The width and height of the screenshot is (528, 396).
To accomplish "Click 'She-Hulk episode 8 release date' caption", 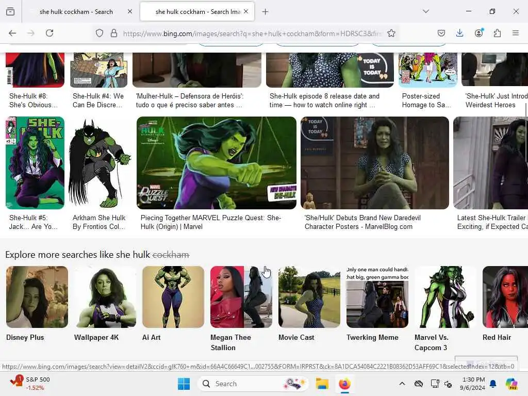I will click(x=324, y=101).
